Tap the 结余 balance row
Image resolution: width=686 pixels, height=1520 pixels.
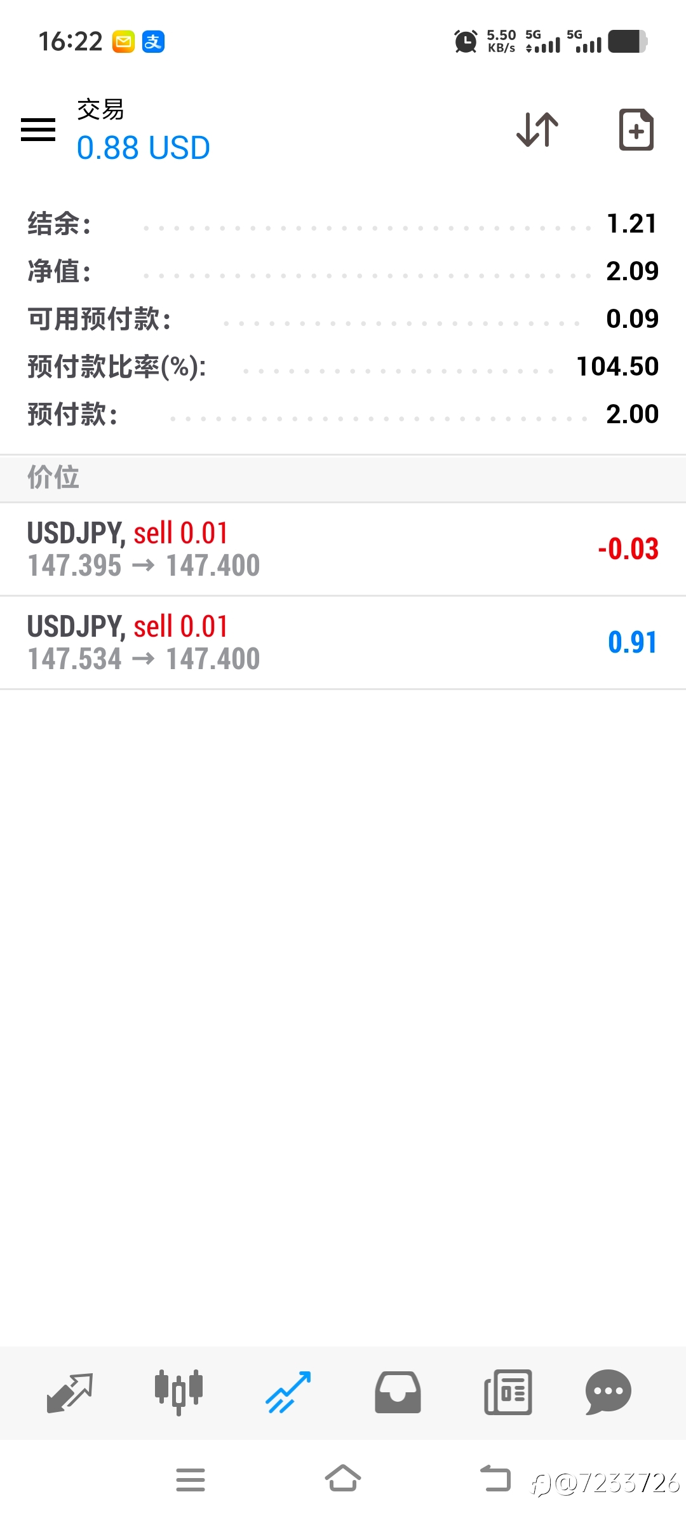tap(343, 224)
